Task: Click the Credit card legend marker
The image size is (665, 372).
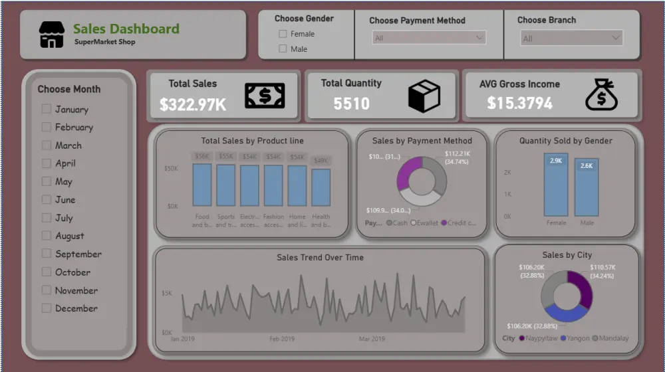Action: (444, 223)
